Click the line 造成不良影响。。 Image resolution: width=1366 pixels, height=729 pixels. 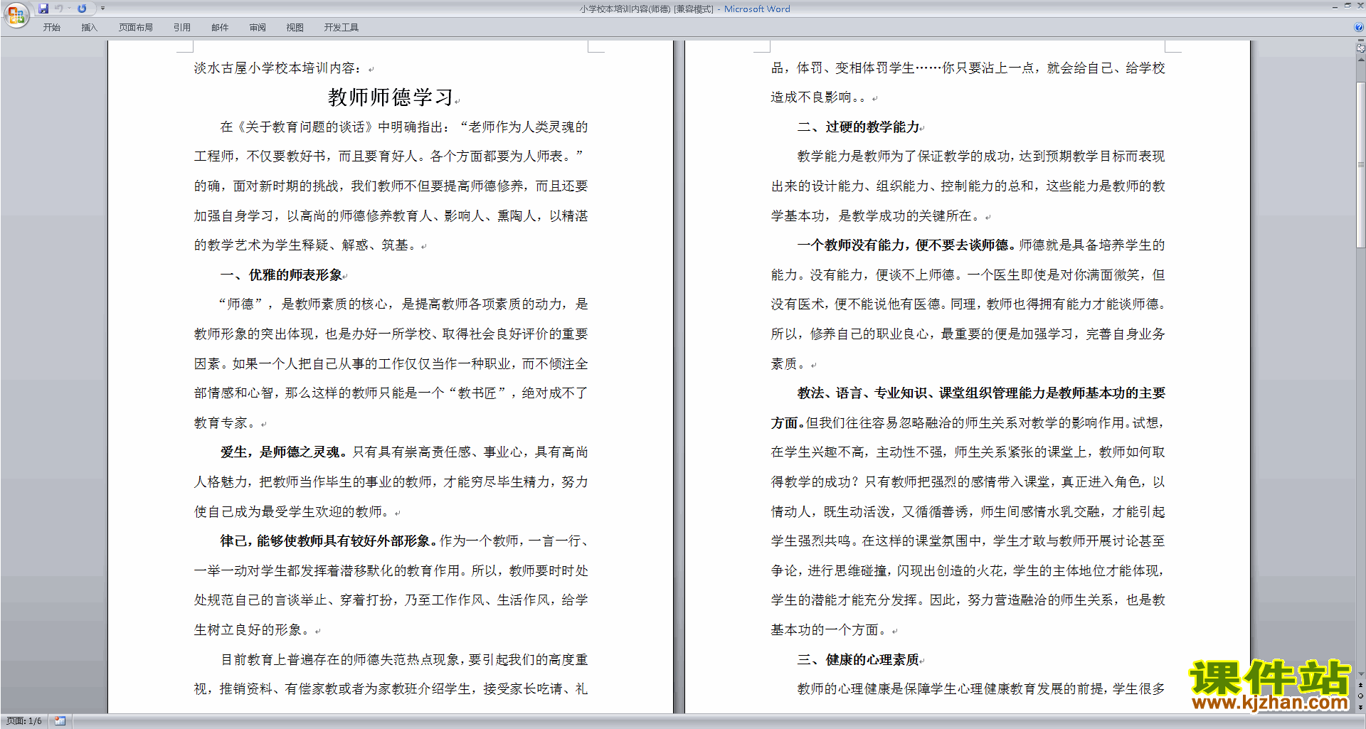pos(820,97)
